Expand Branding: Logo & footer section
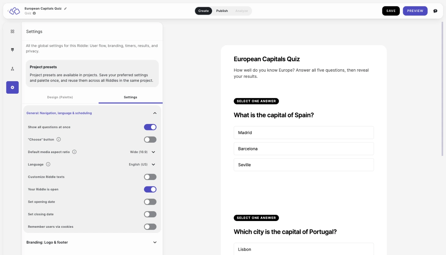446x255 pixels. pyautogui.click(x=92, y=242)
